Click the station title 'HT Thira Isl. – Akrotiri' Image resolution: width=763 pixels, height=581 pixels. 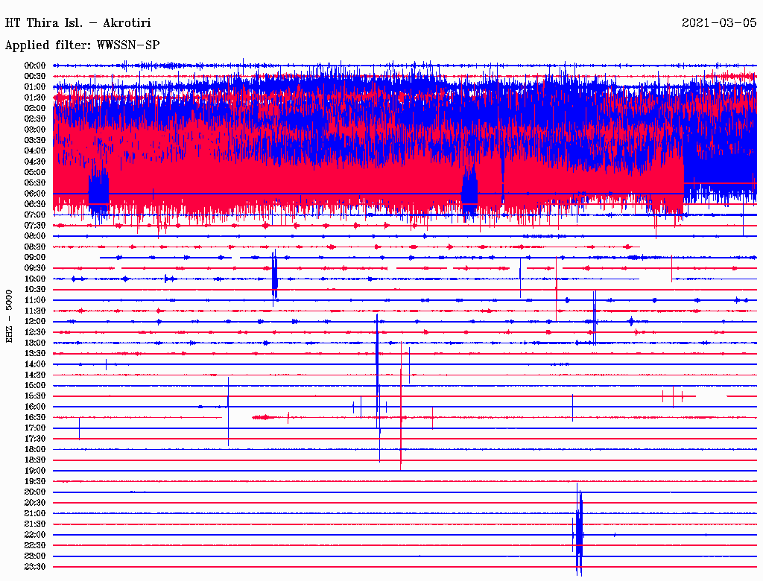point(77,23)
